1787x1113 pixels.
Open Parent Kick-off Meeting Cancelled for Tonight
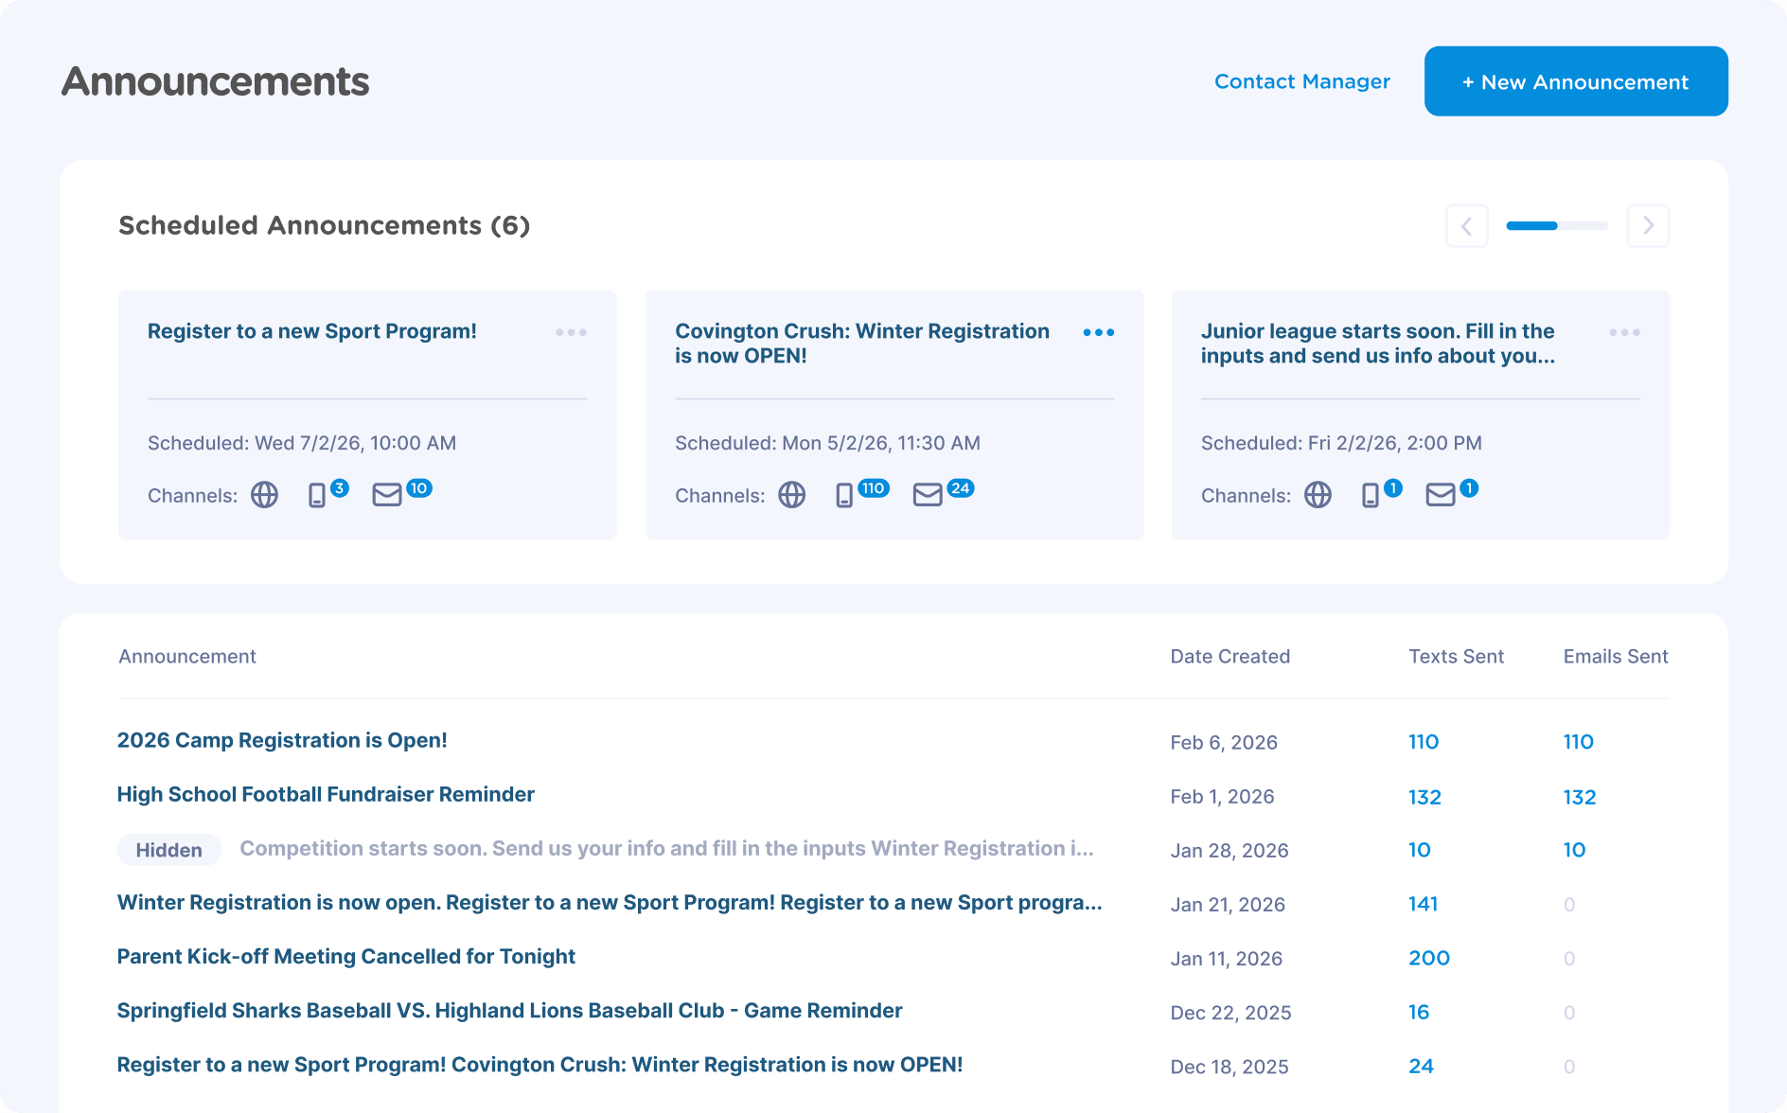346,956
